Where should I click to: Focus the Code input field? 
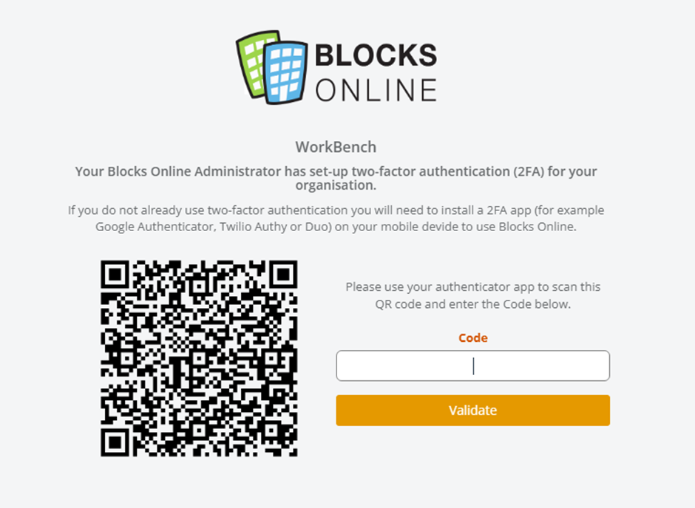(473, 366)
